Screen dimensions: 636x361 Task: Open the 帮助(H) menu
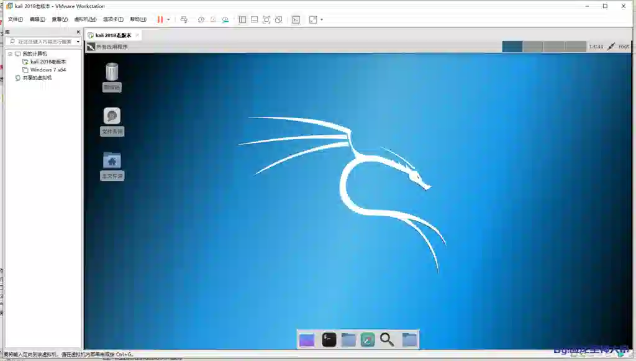(139, 19)
